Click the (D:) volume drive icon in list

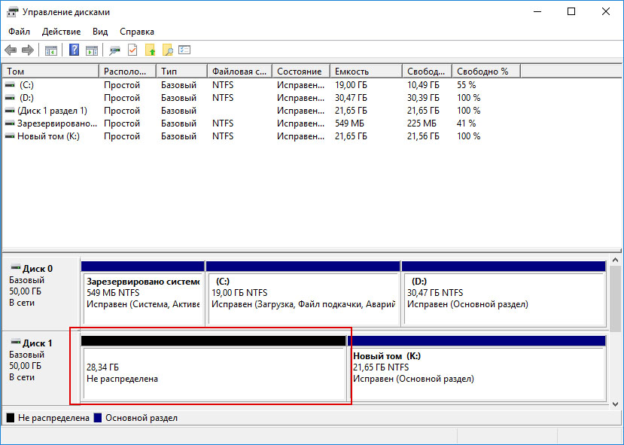(10, 98)
